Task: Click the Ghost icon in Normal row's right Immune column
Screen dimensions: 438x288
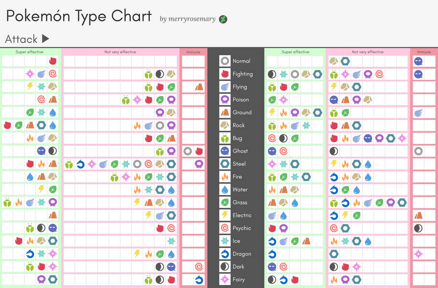Action: pos(418,61)
